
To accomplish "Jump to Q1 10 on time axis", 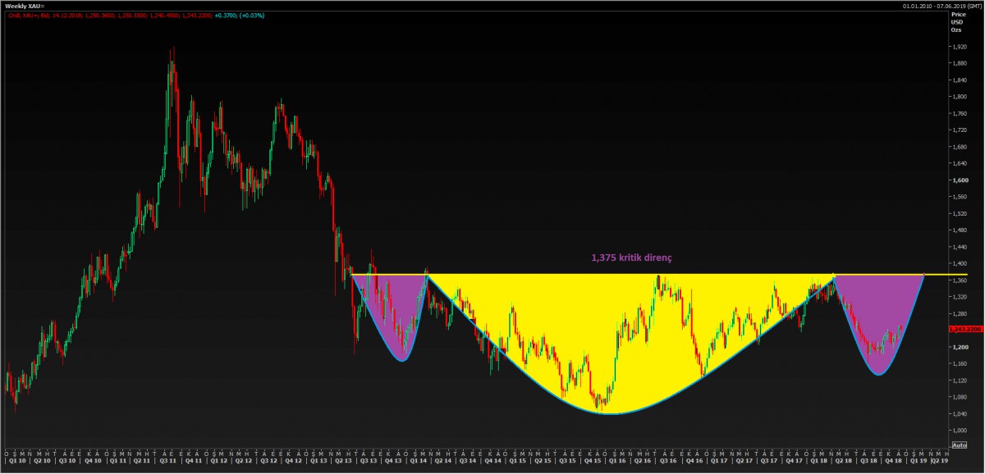I will click(16, 461).
